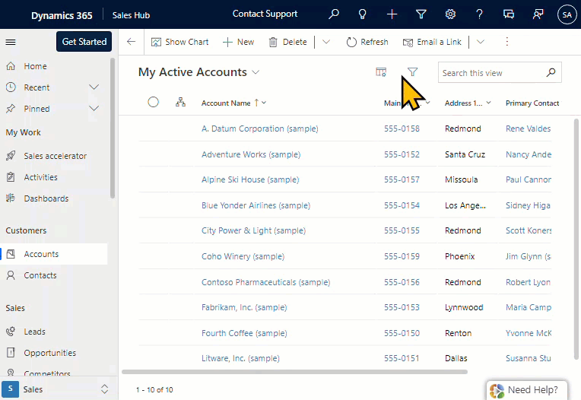This screenshot has height=400, width=581.
Task: Open Dashboards in sidebar
Action: click(46, 198)
